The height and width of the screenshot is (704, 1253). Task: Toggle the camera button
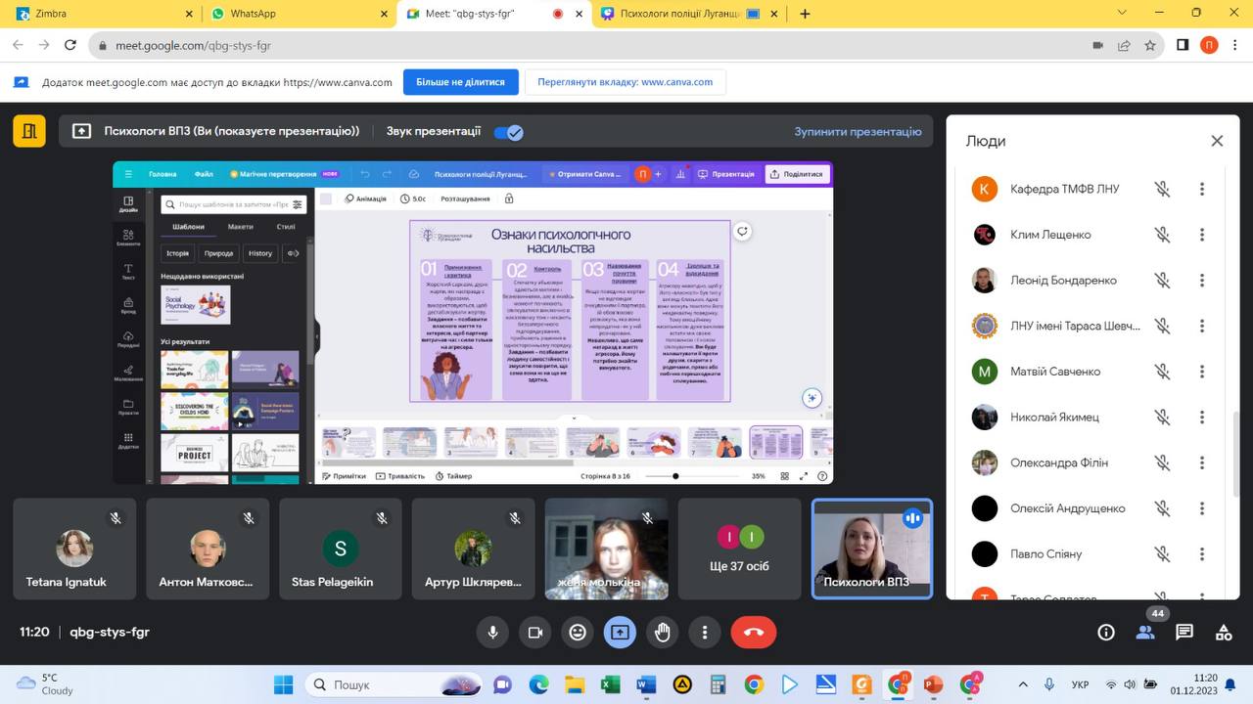tap(535, 633)
